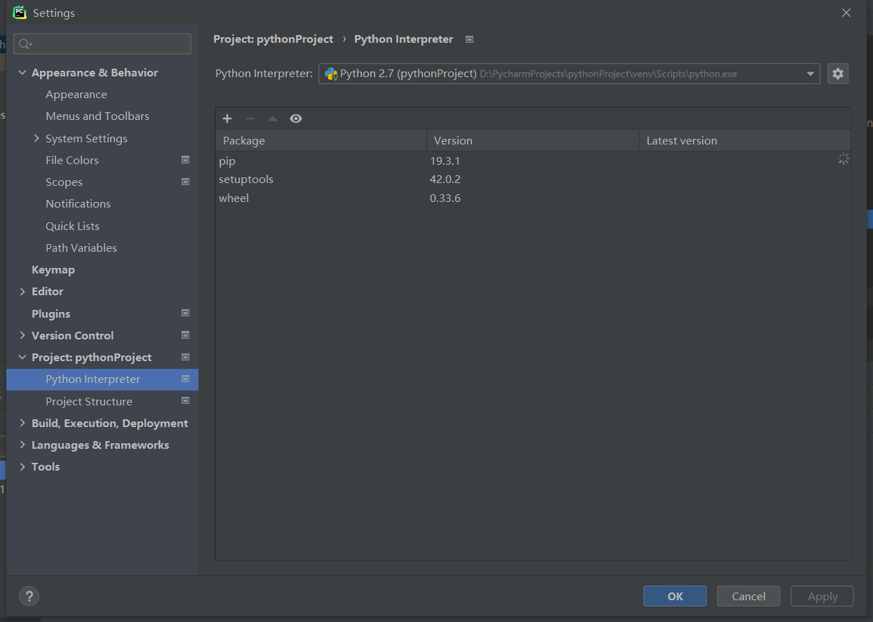
Task: Click version 42.0.2 cell
Action: [445, 180]
